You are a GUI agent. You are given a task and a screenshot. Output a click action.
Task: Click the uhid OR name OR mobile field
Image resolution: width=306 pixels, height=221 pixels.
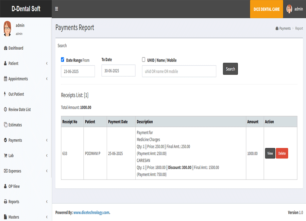179,71
